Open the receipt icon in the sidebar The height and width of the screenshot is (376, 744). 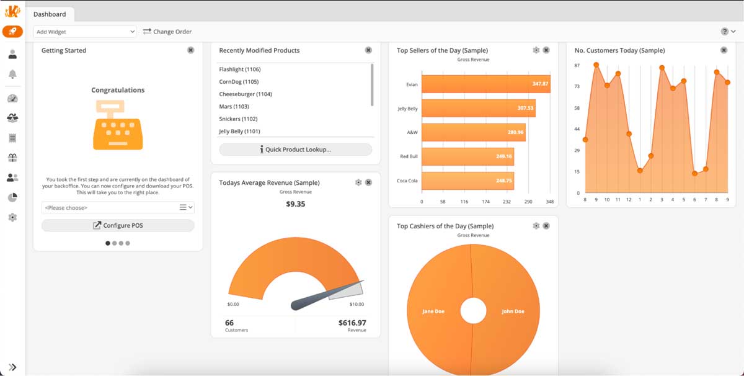point(13,138)
